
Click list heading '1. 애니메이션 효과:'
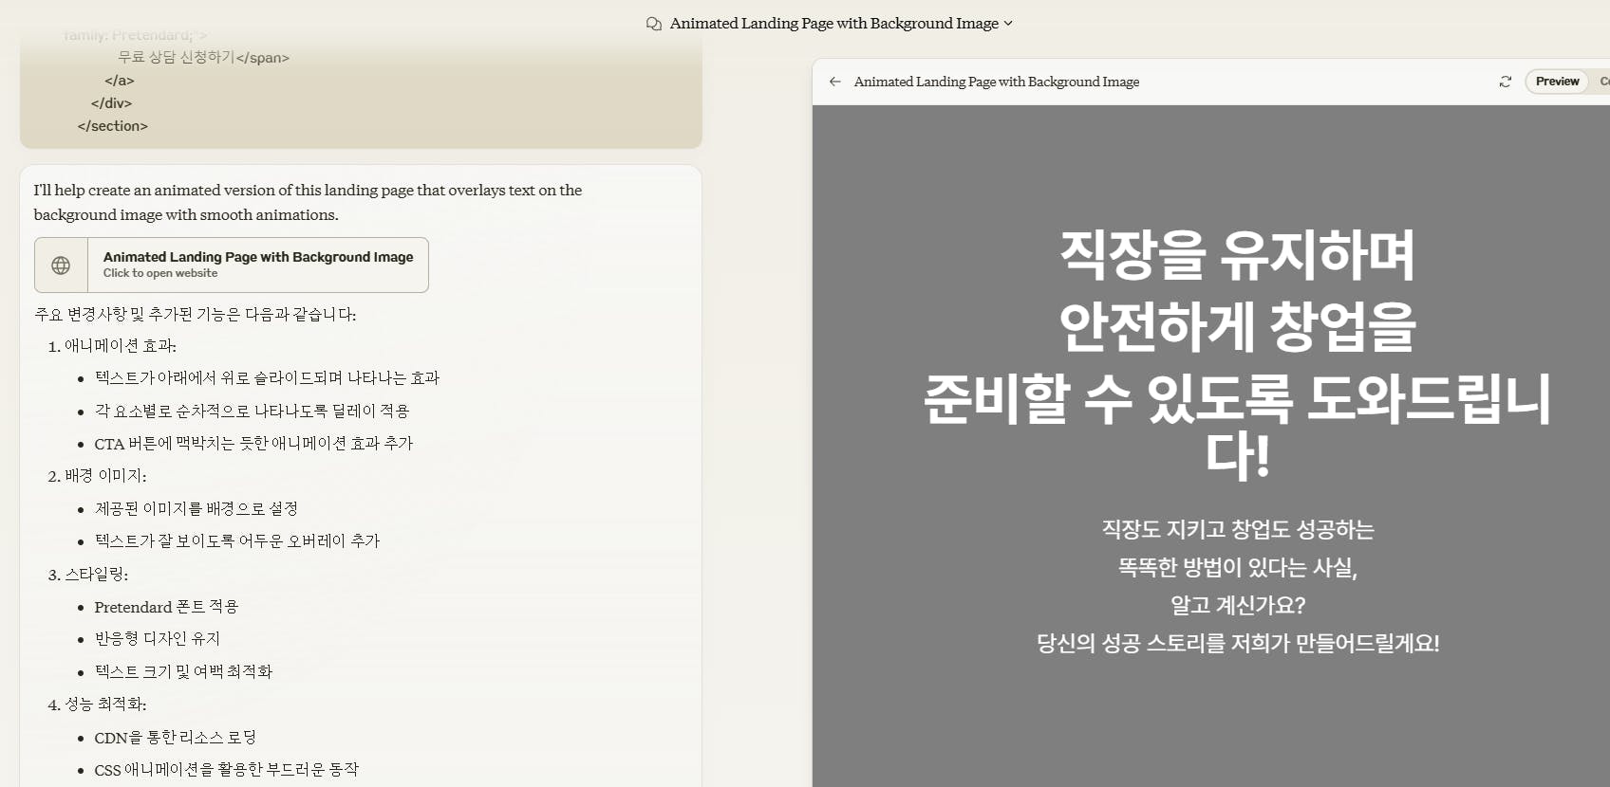click(112, 346)
